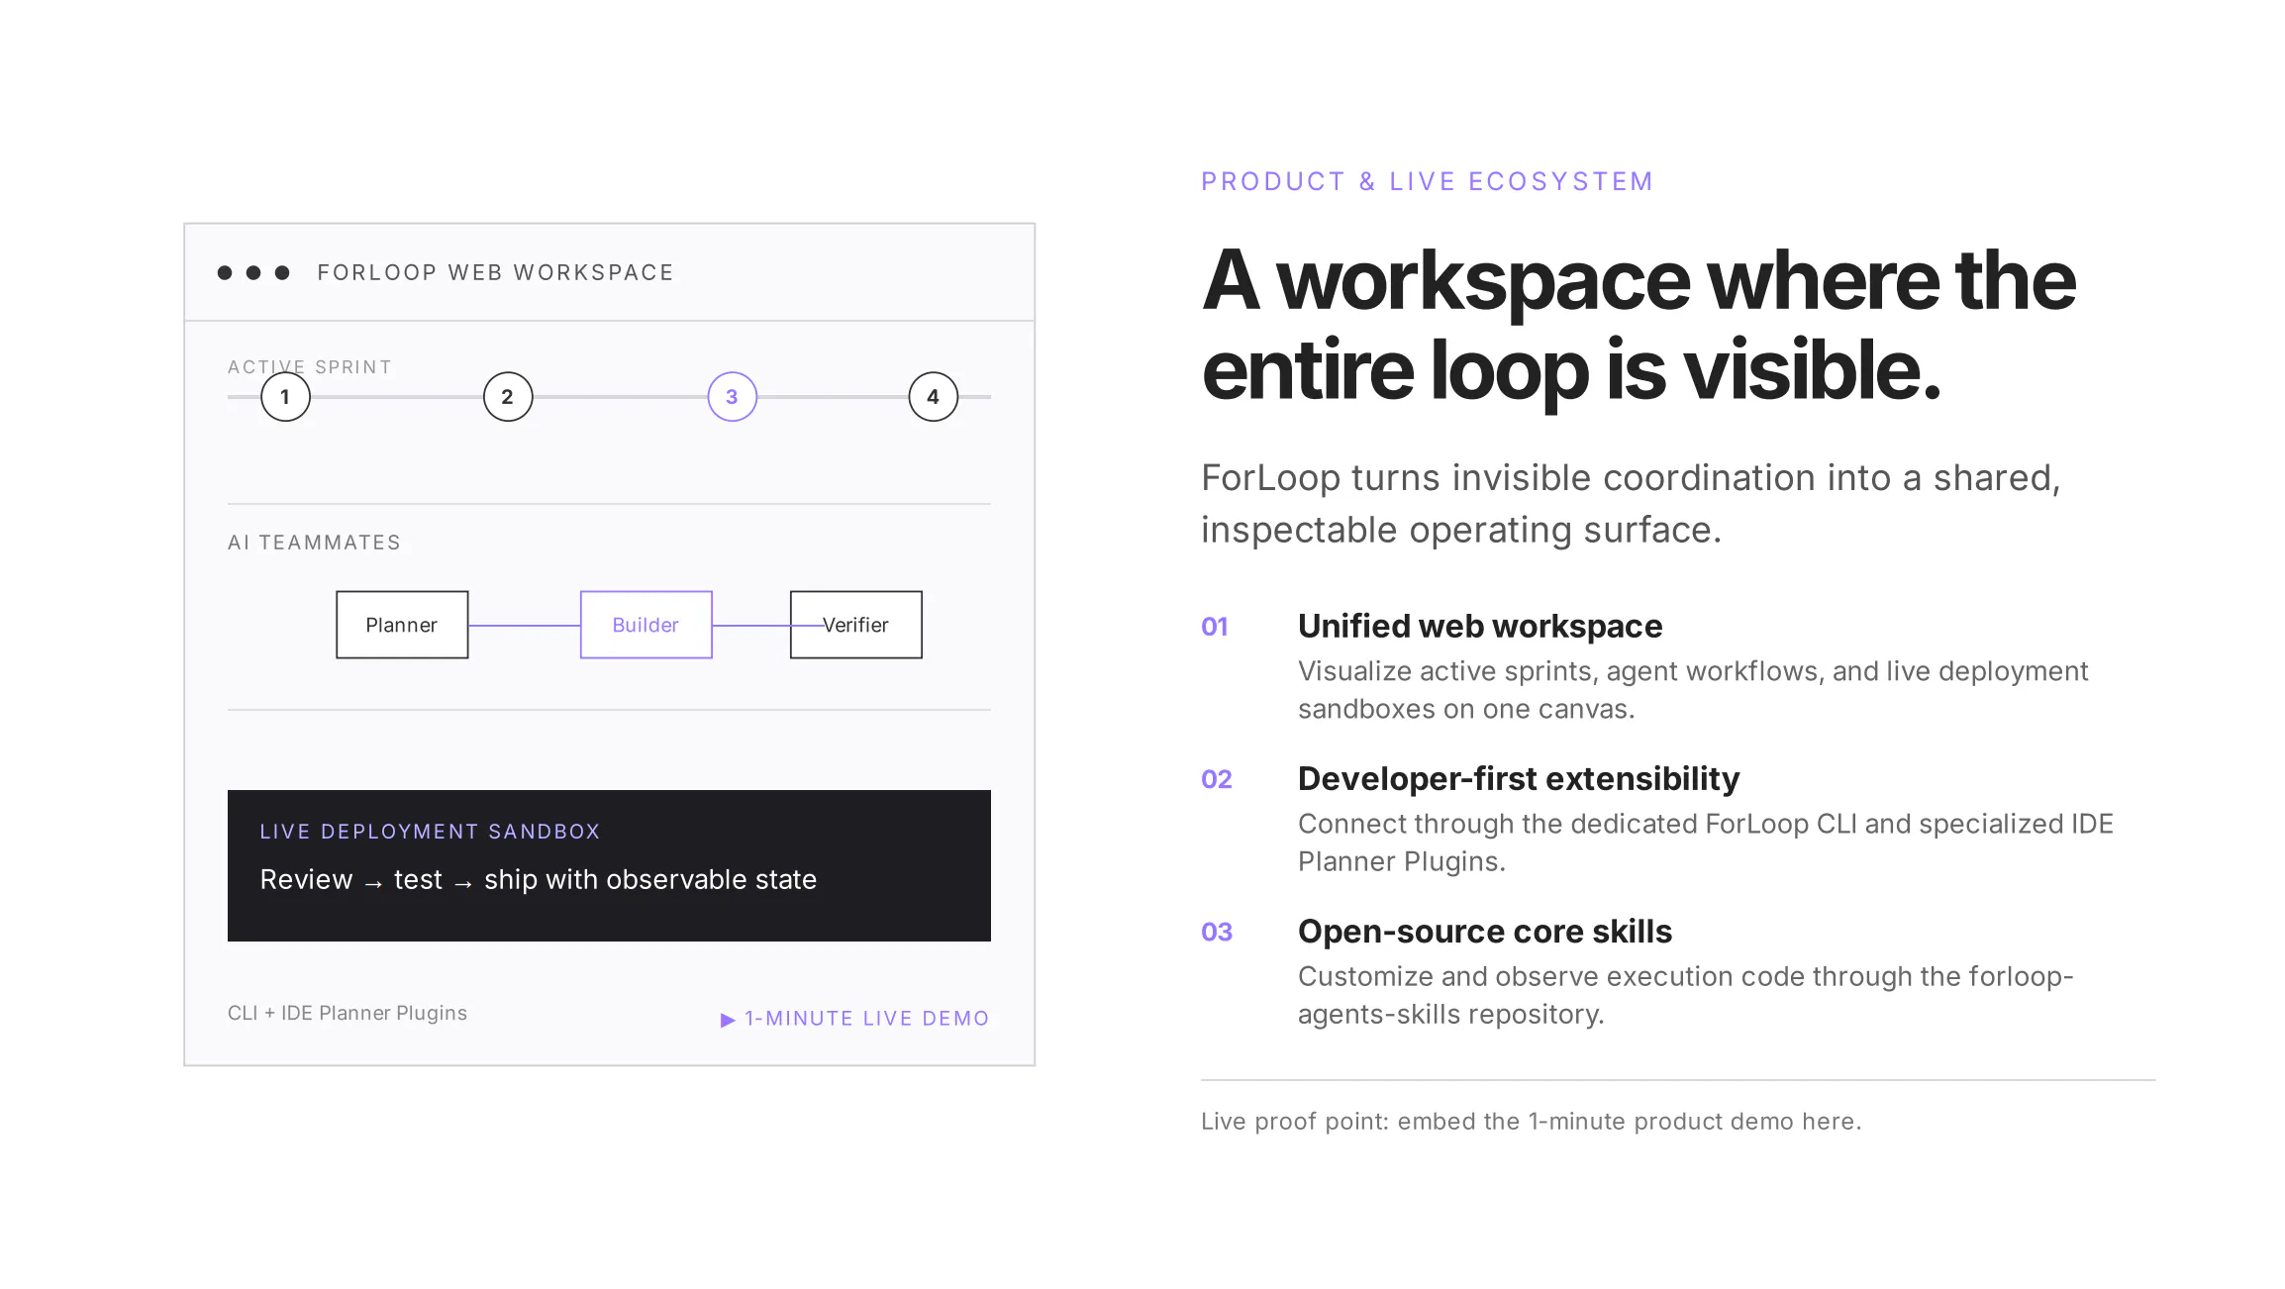Click the Live Deployment Sandbox heading
The image size is (2285, 1289).
(x=430, y=832)
